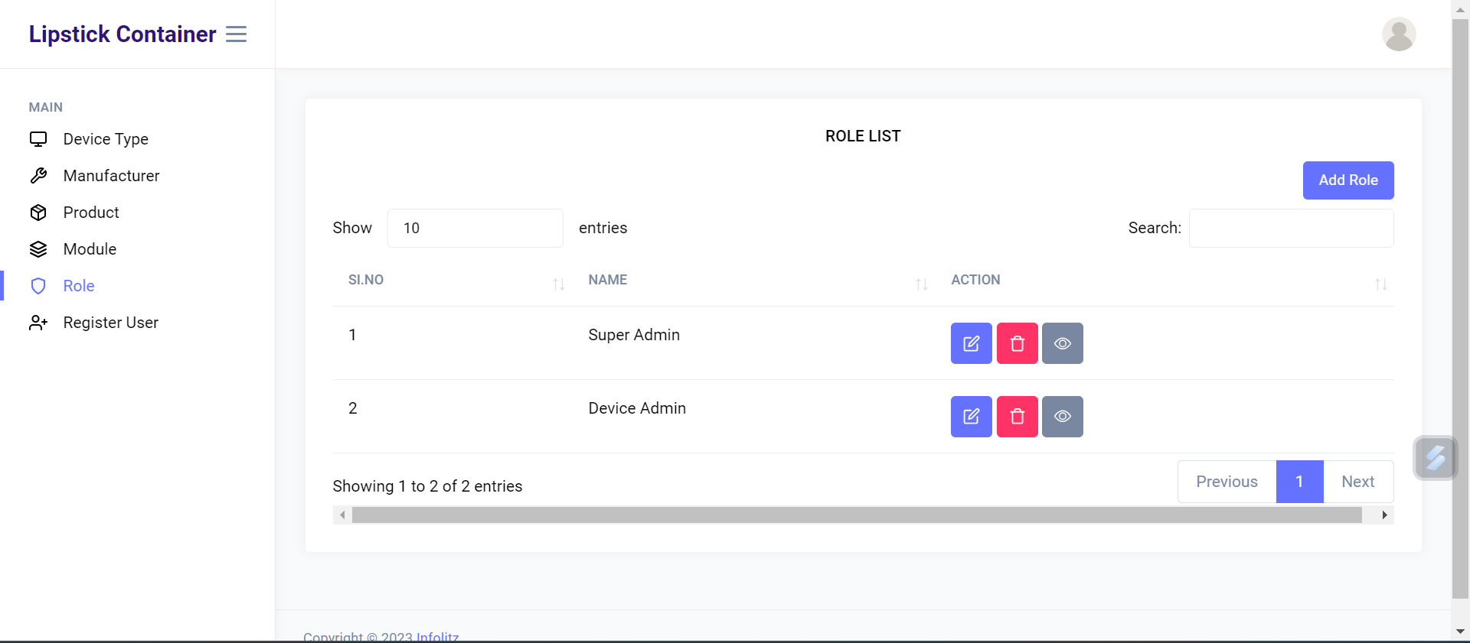Click the floating widget icon at right edge
Screen dimensions: 1470x643
pyautogui.click(x=1435, y=458)
